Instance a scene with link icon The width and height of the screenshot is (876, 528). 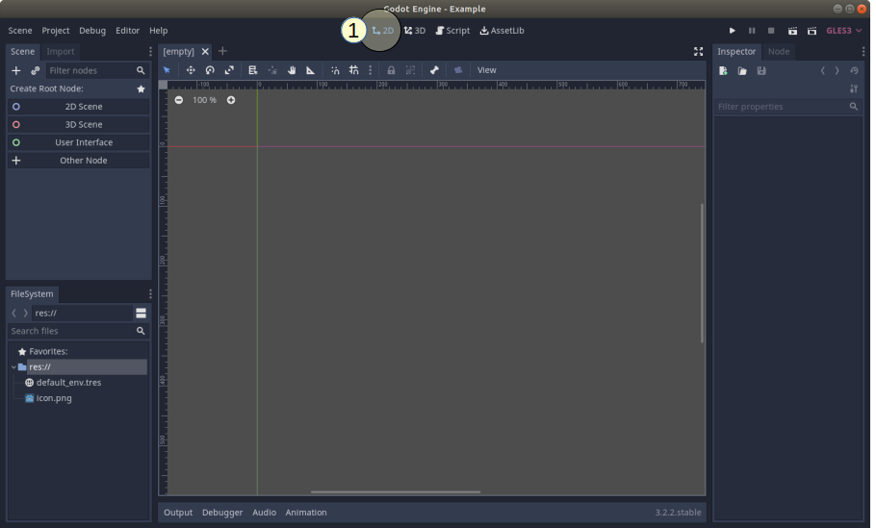tap(36, 70)
